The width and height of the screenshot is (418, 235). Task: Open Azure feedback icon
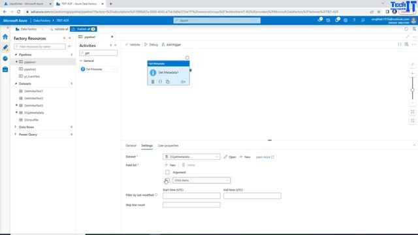point(363,20)
